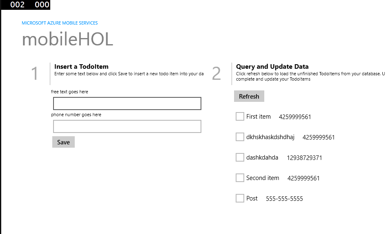Viewport: 386px width, 234px height.
Task: Check the Post item checkbox
Action: pos(240,198)
